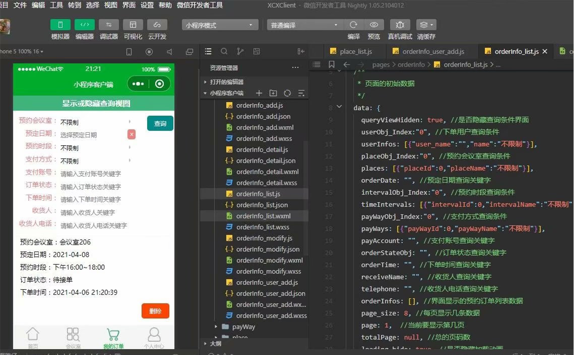
Task: Click the new folder icon
Action: 273,93
